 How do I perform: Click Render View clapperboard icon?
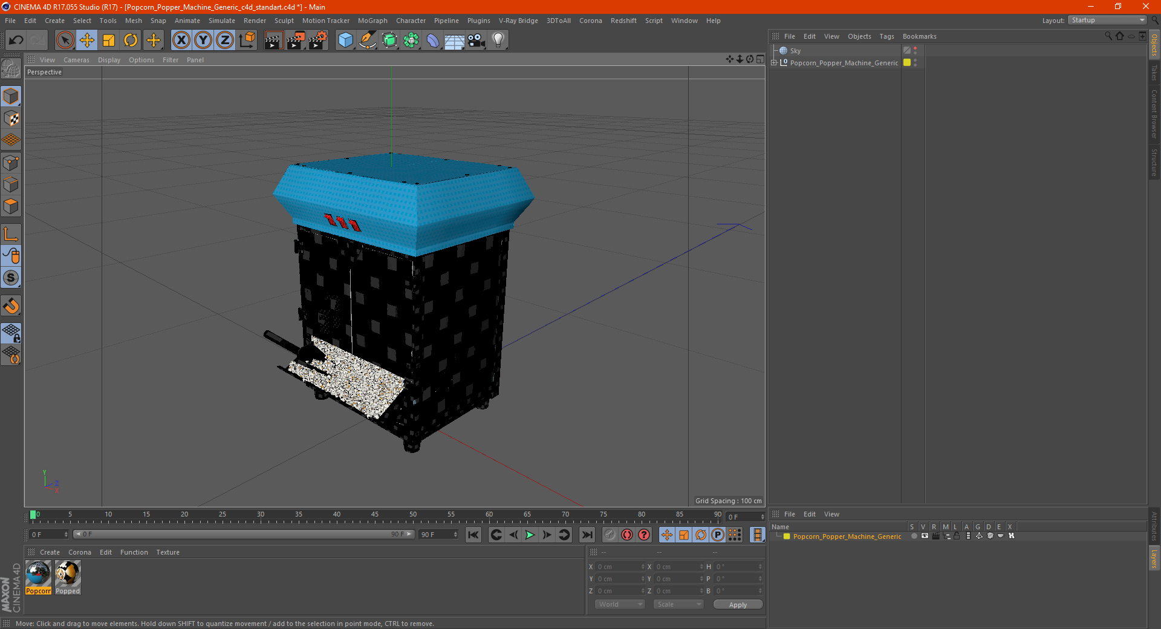click(x=273, y=41)
